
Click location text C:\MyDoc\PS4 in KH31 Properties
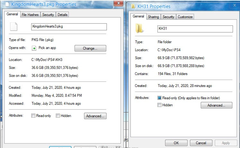pyautogui.click(x=169, y=50)
